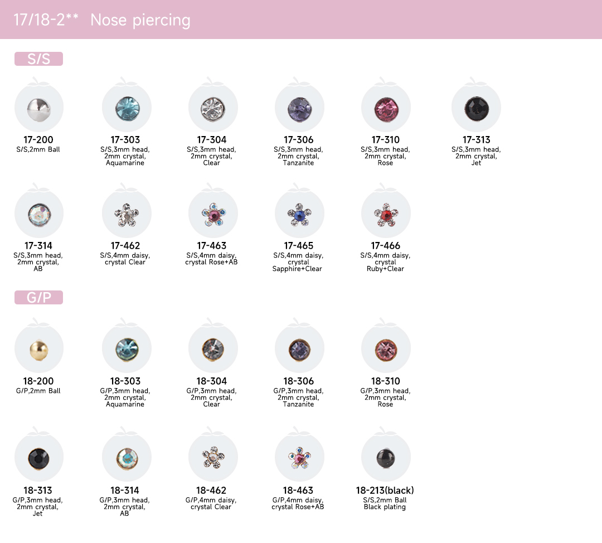Image resolution: width=602 pixels, height=543 pixels.
Task: Select the 18-306 gold Tanzanite stud image
Action: pyautogui.click(x=299, y=348)
